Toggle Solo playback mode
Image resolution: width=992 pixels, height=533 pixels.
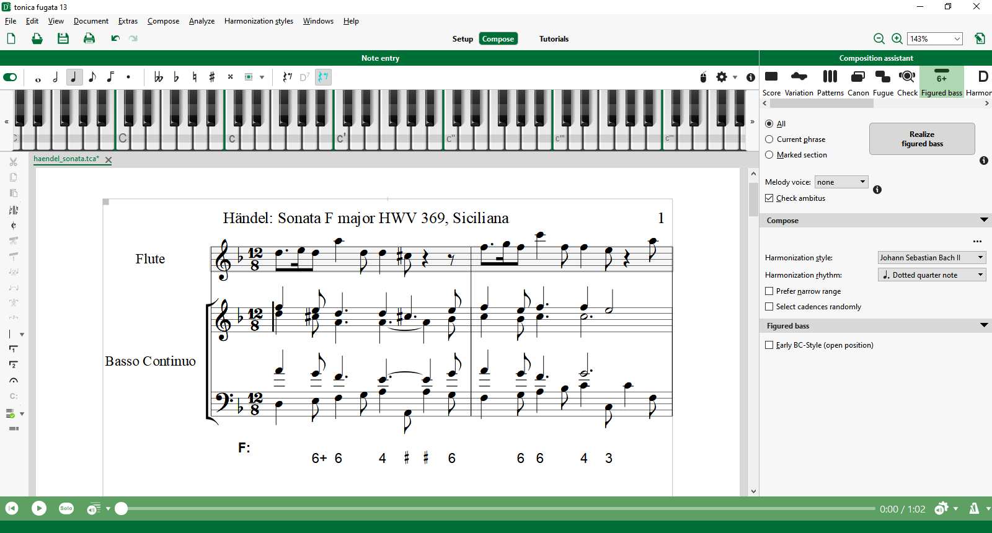pyautogui.click(x=66, y=508)
